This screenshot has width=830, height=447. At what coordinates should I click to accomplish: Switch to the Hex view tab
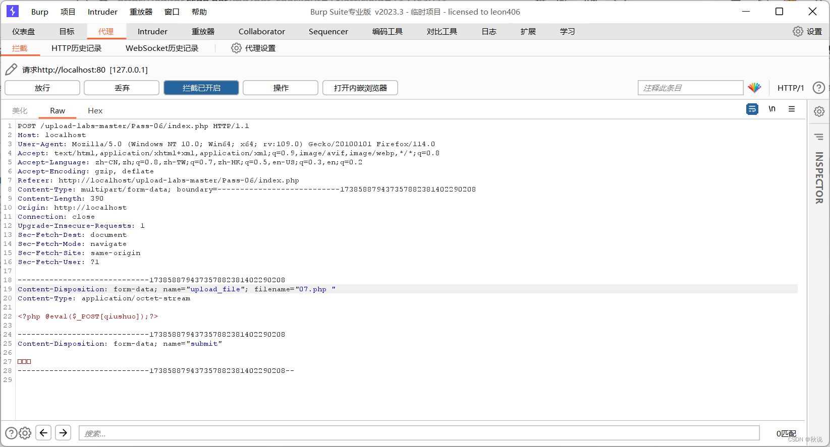95,110
